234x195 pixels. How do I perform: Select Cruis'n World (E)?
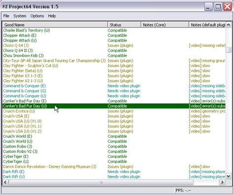pos(17,136)
